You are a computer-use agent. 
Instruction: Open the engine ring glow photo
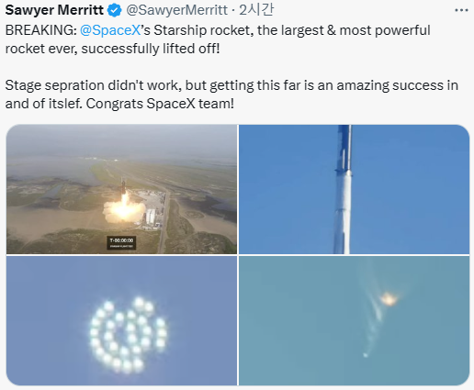(x=121, y=320)
